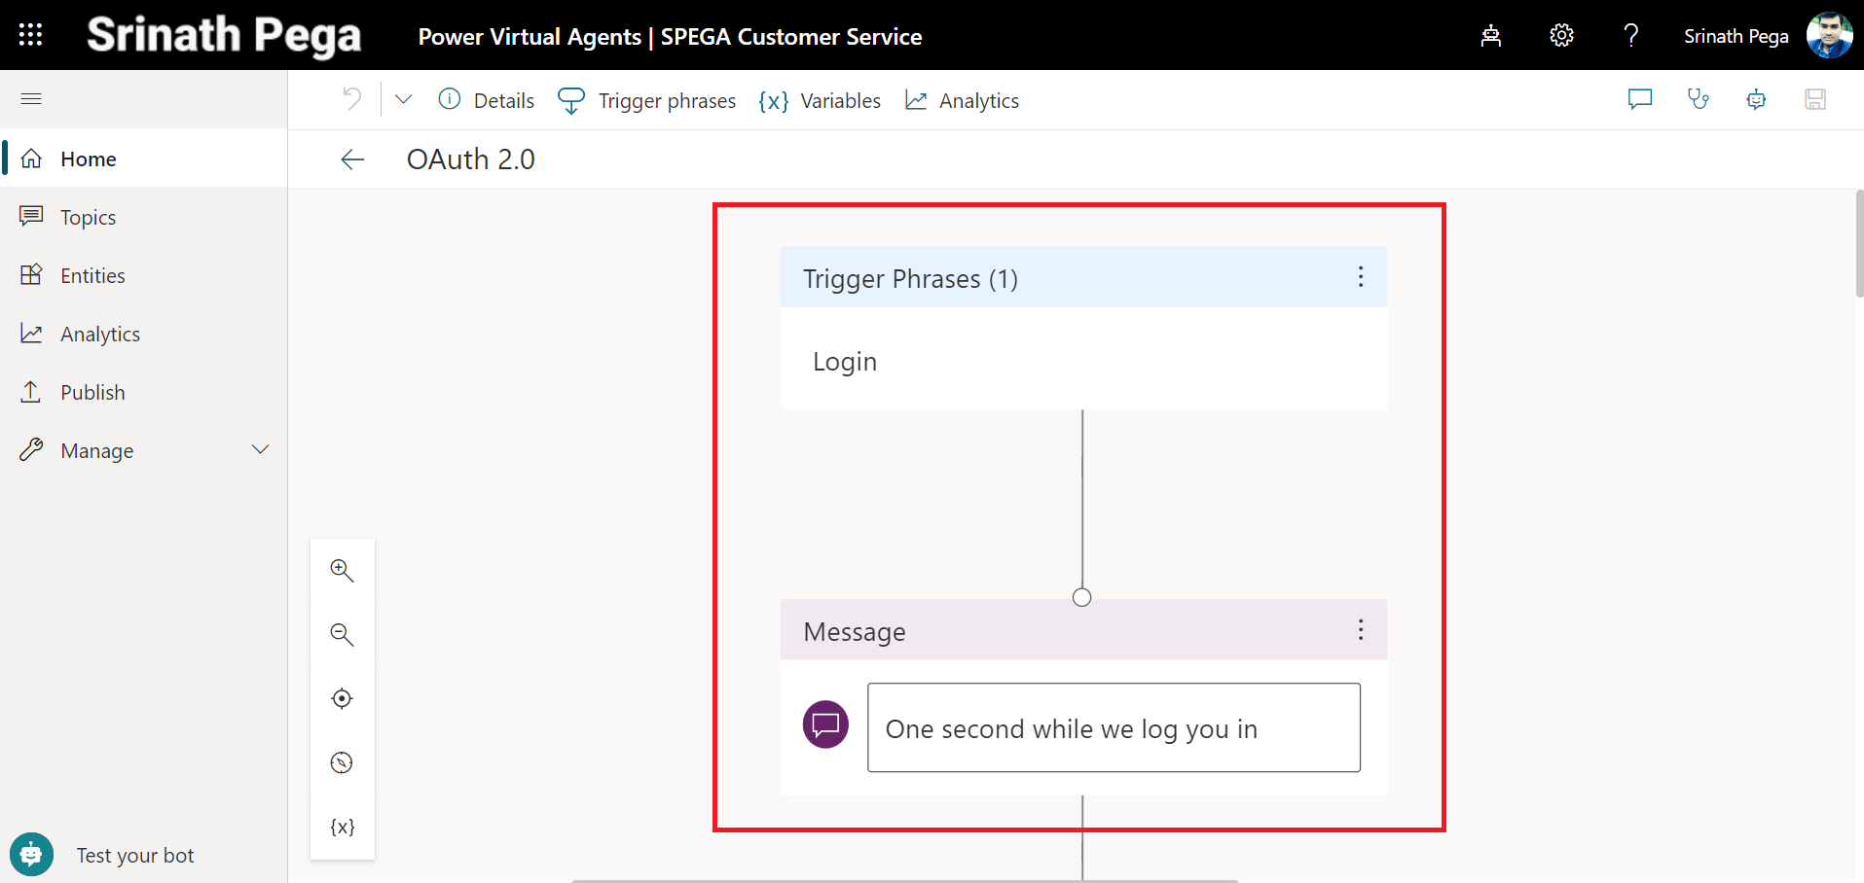
Task: Click the center canvas target icon
Action: point(342,698)
